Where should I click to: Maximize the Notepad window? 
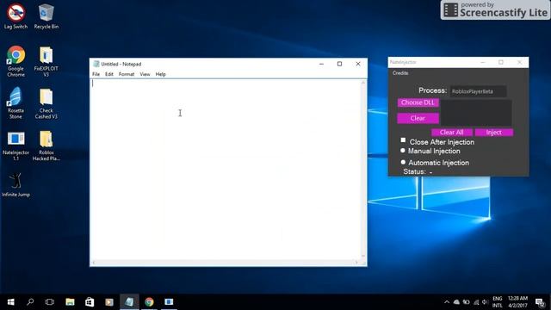point(339,64)
